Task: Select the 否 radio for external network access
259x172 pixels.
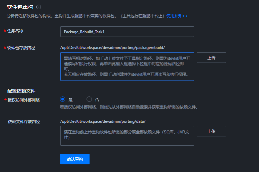Action: (89, 99)
